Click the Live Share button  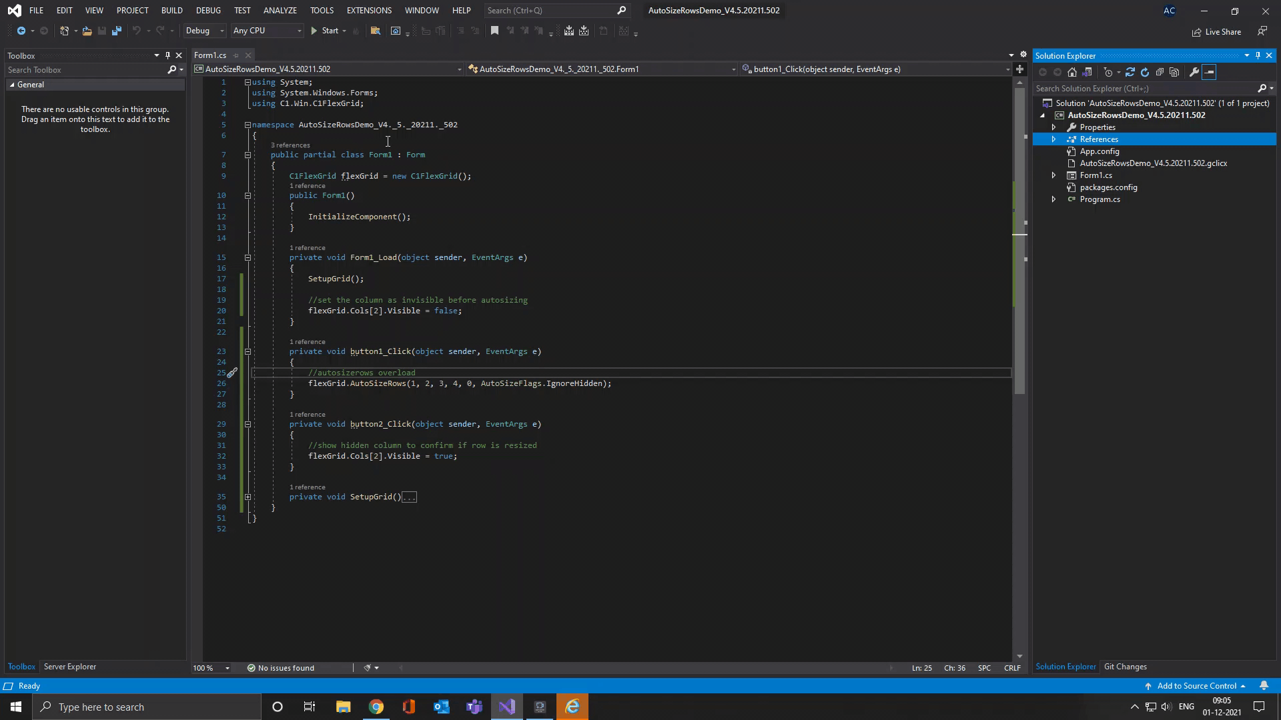pyautogui.click(x=1217, y=32)
